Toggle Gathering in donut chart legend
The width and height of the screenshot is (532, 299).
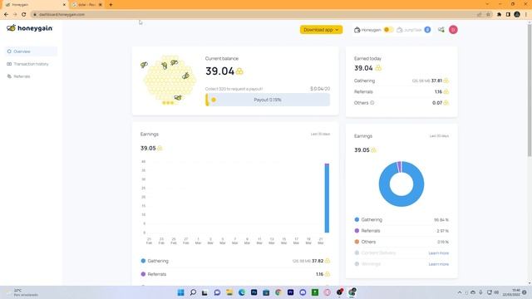pyautogui.click(x=369, y=219)
